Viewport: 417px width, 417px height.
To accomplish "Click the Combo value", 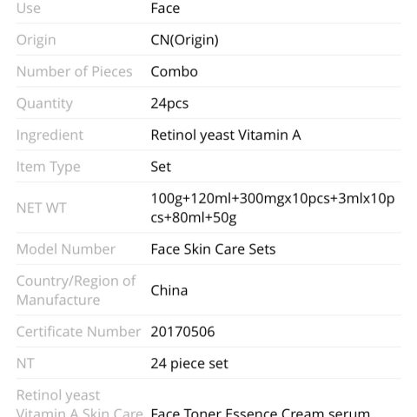I will [175, 71].
